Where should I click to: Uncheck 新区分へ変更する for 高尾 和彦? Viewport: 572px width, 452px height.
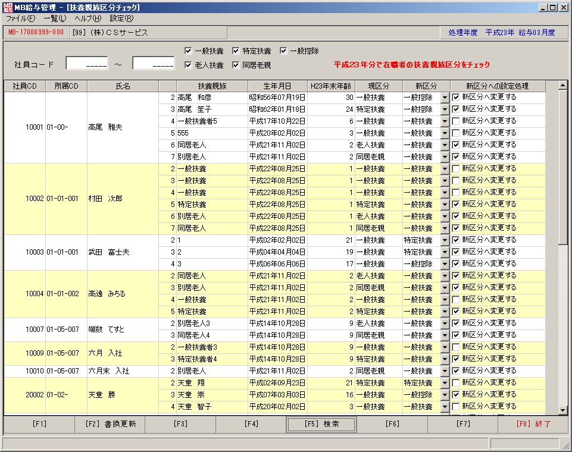coord(455,98)
